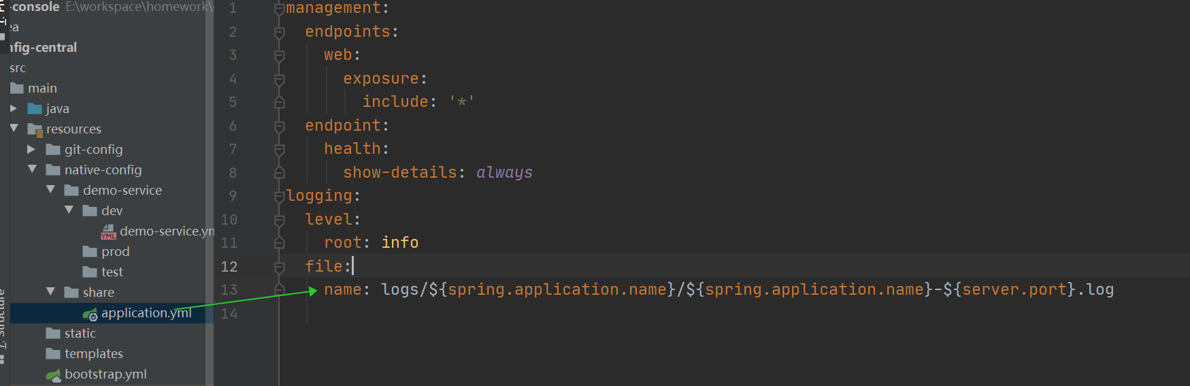
Task: Fold the level block at line 10
Action: click(279, 220)
